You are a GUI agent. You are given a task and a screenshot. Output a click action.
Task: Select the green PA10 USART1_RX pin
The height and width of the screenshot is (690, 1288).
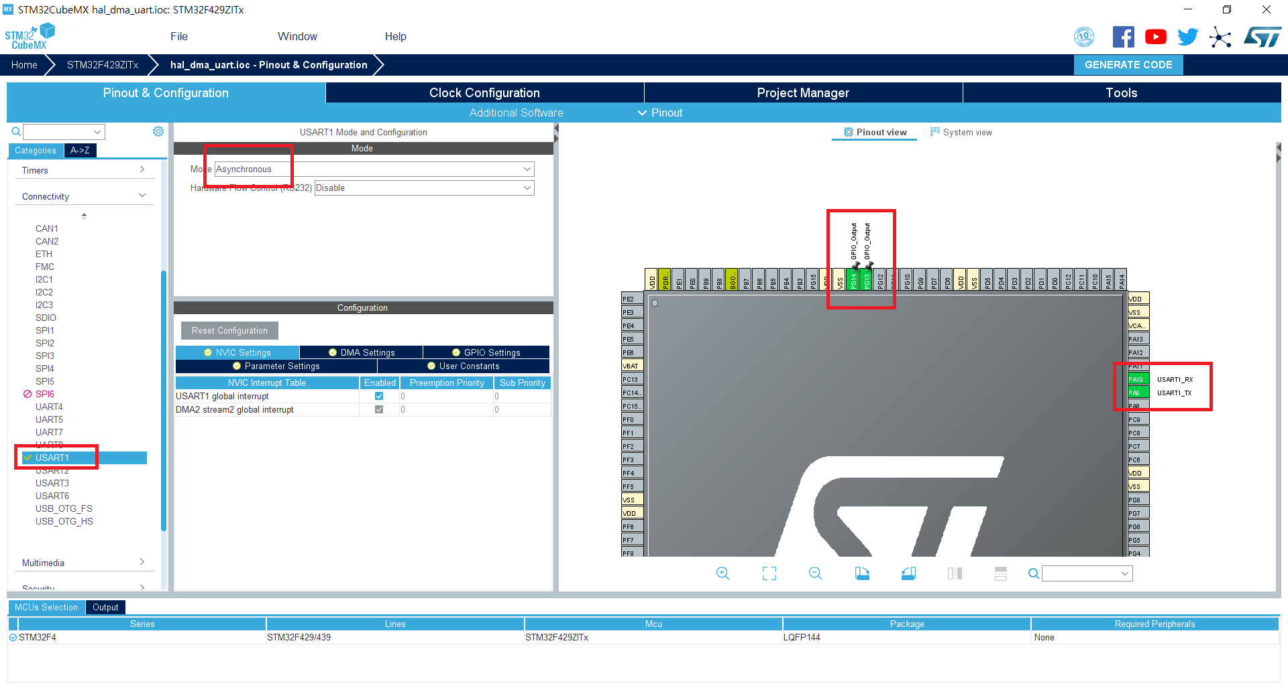pos(1138,379)
